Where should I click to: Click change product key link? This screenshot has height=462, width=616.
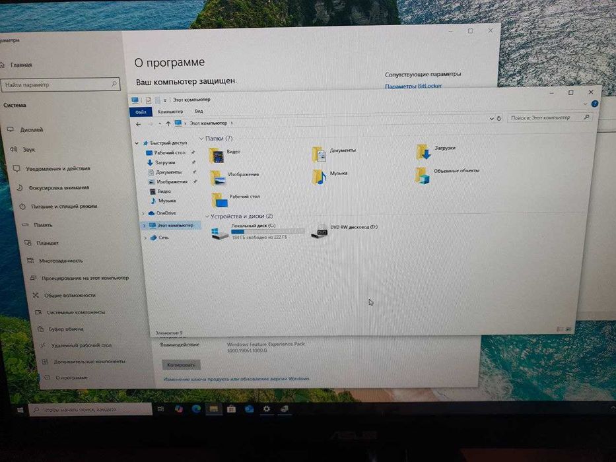coord(236,379)
